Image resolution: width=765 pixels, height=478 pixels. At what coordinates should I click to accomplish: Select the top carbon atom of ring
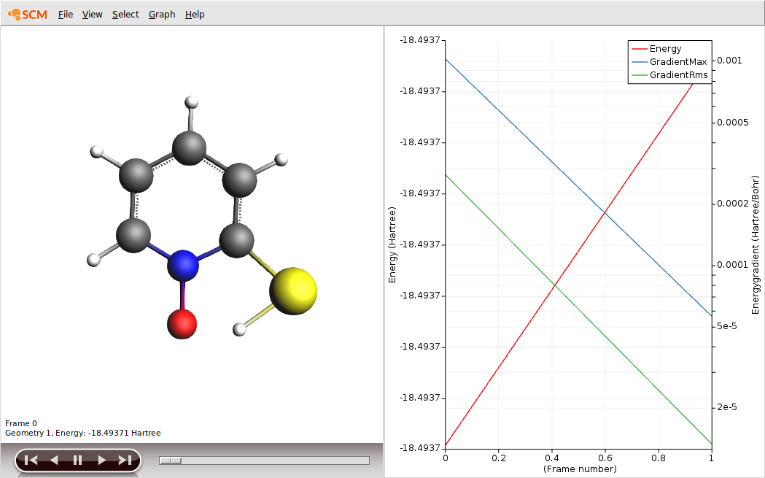190,147
